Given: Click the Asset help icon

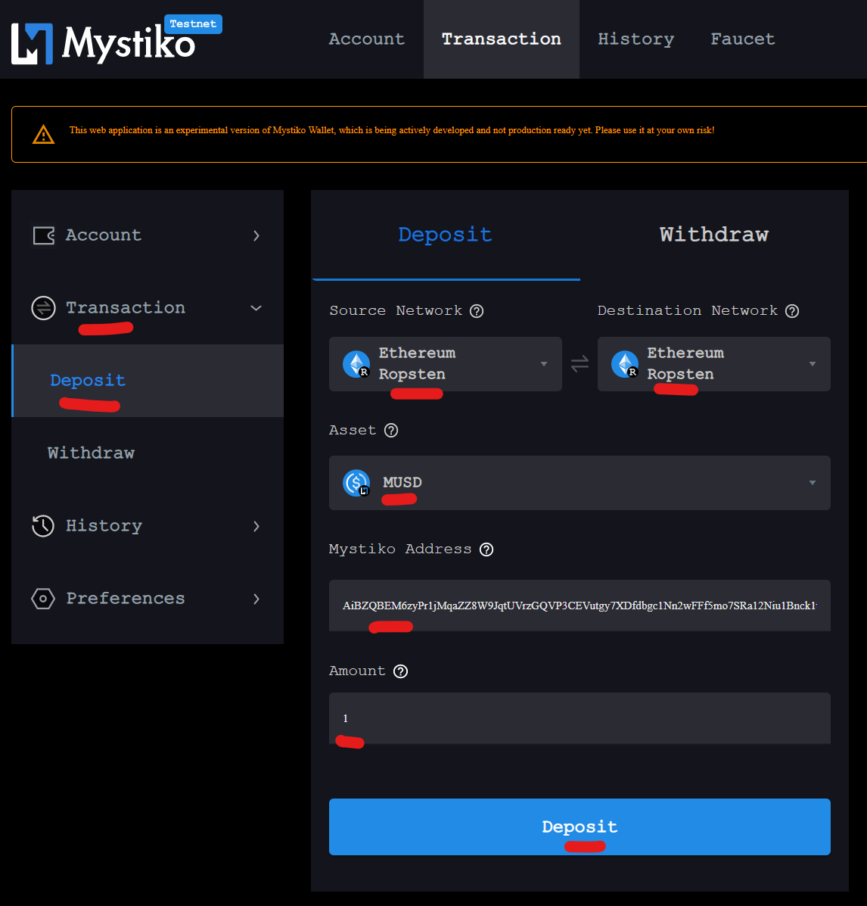Looking at the screenshot, I should (x=391, y=431).
